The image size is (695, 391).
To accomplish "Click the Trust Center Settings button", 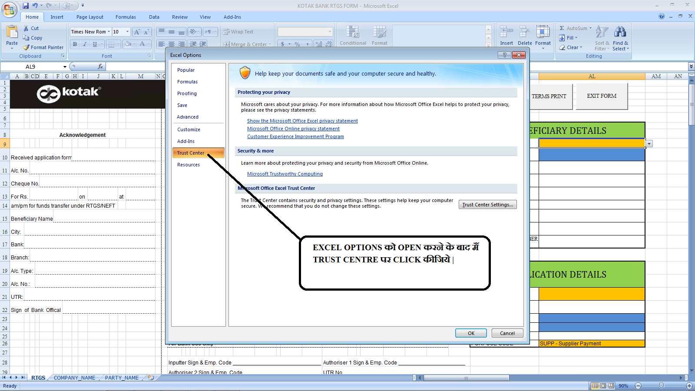I will tap(487, 204).
